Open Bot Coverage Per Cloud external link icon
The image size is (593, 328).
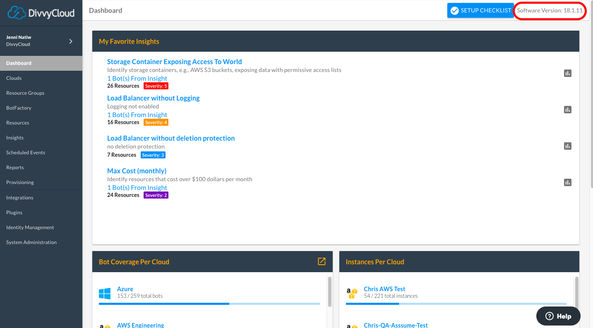(x=322, y=261)
